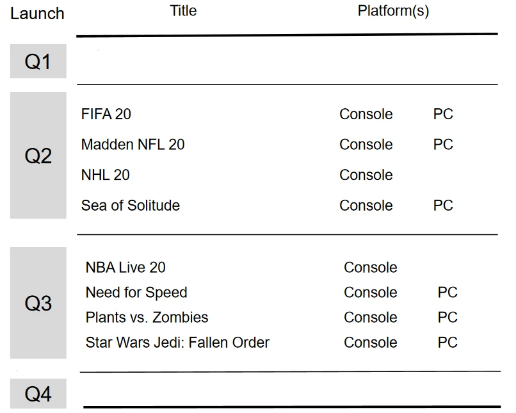Select the NHL 20 title
Image resolution: width=516 pixels, height=413 pixels.
click(x=105, y=175)
